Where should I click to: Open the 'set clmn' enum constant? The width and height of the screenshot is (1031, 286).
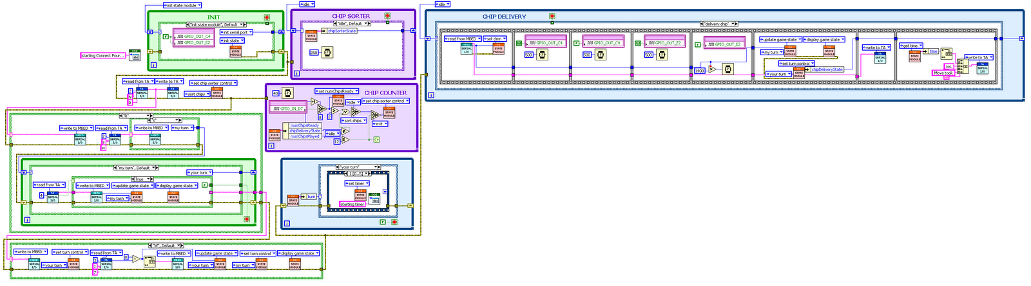(x=495, y=39)
